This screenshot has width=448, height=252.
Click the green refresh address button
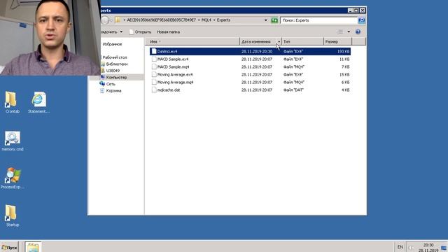click(274, 20)
